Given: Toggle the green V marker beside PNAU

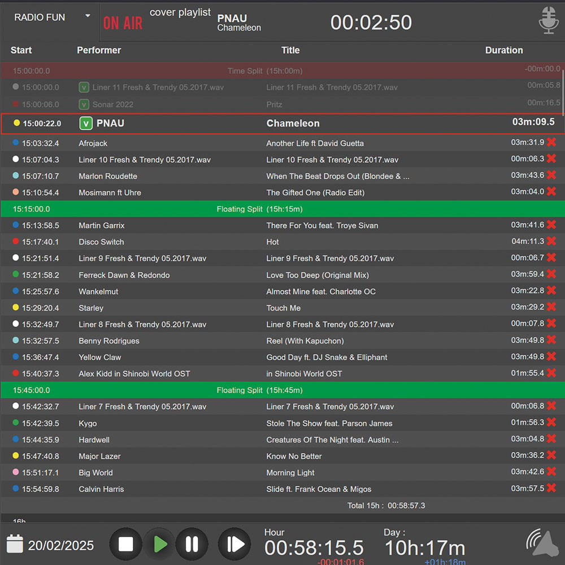Looking at the screenshot, I should (86, 123).
